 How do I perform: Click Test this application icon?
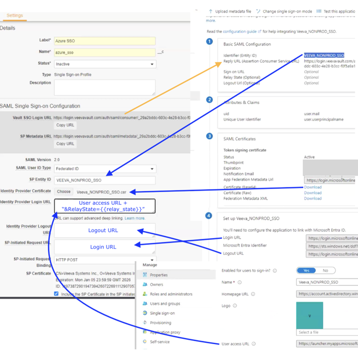click(x=318, y=11)
